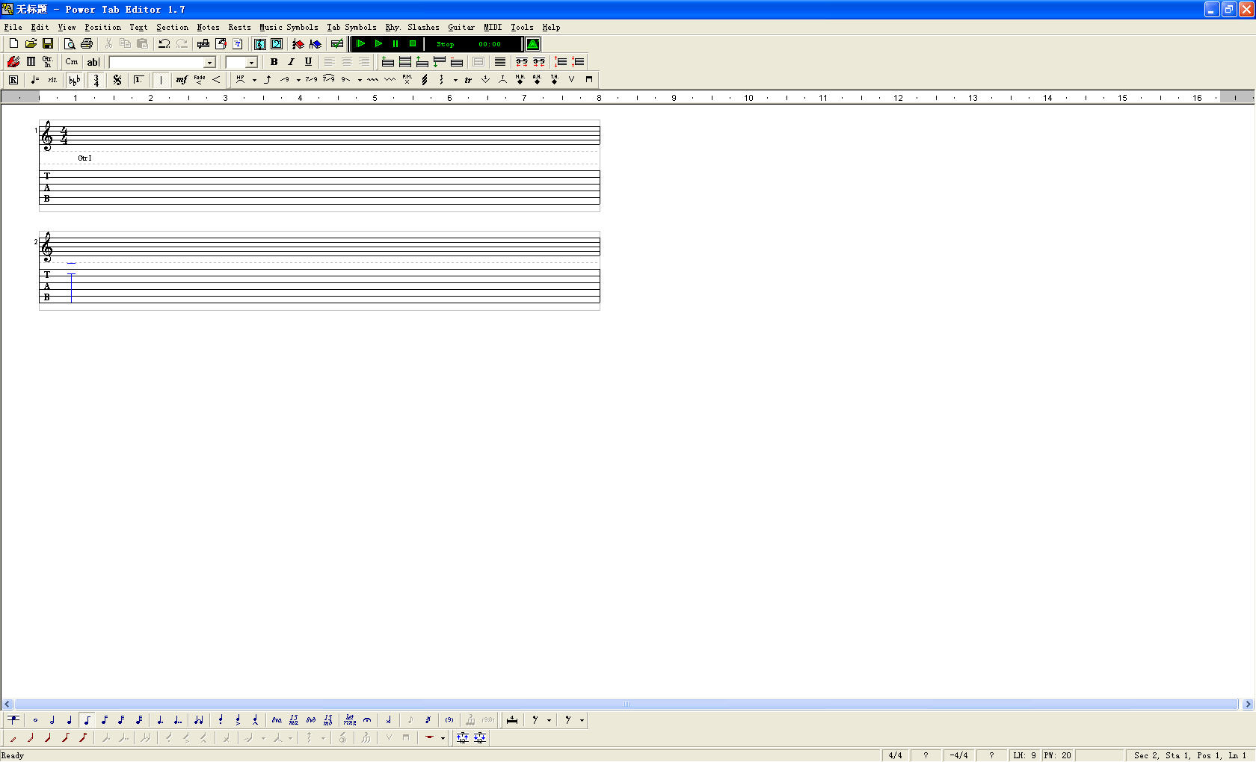
Task: Add a let ring marking
Action: 349,720
